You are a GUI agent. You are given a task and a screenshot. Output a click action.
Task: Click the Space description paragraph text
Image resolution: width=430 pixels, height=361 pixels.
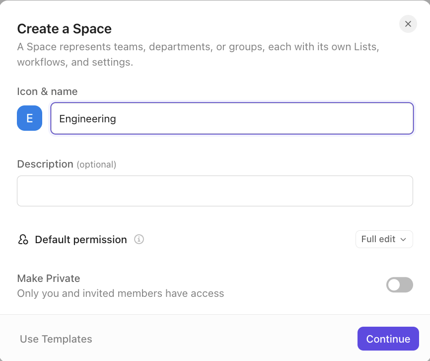[x=198, y=54]
